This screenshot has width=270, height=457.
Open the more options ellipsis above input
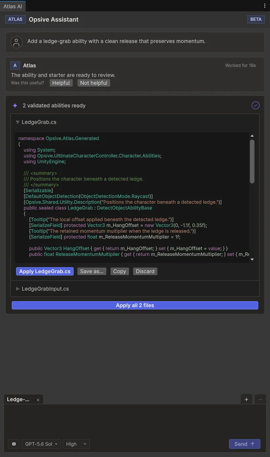[260, 399]
